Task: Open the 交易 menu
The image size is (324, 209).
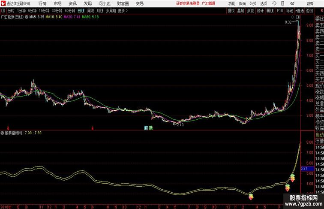Action: tap(140, 3)
